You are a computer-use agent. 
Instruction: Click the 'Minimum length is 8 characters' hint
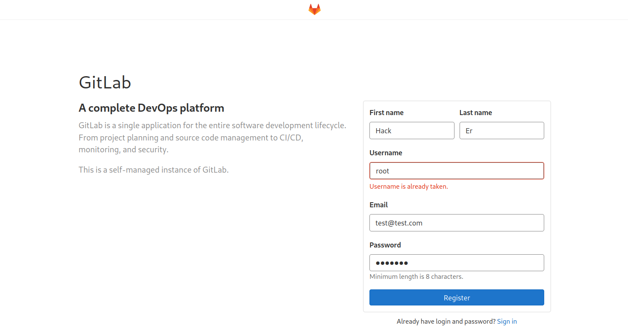click(416, 277)
